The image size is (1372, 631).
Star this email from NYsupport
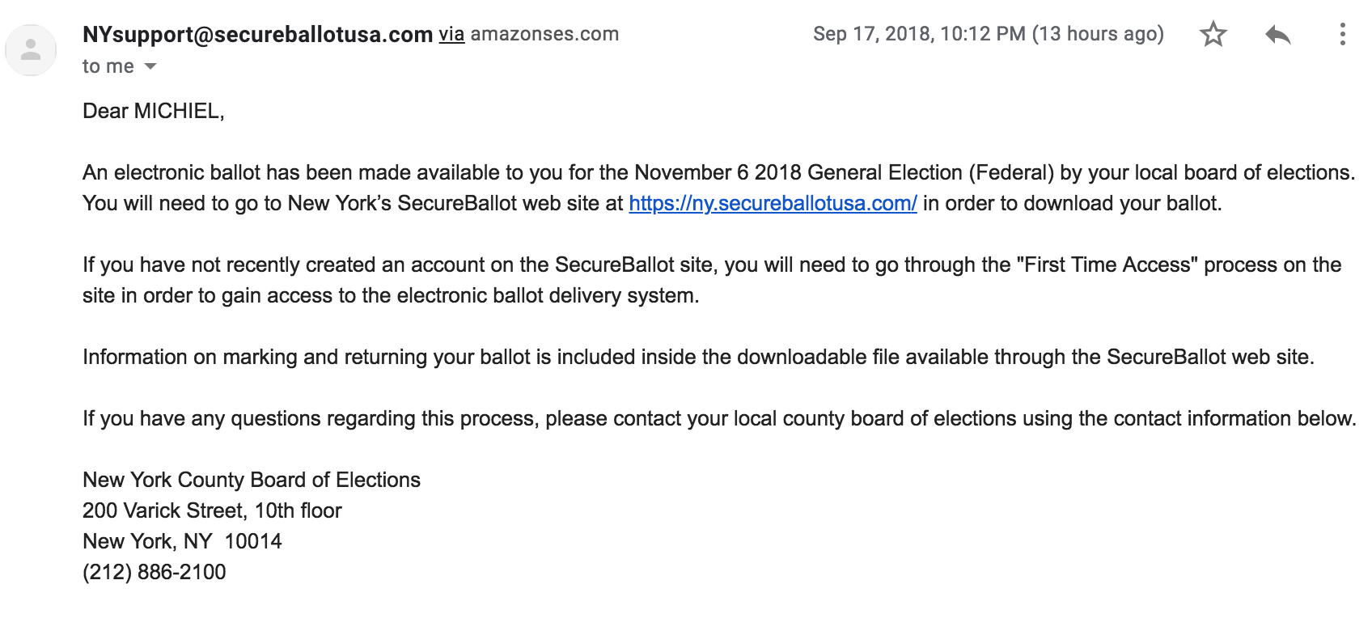click(1213, 34)
